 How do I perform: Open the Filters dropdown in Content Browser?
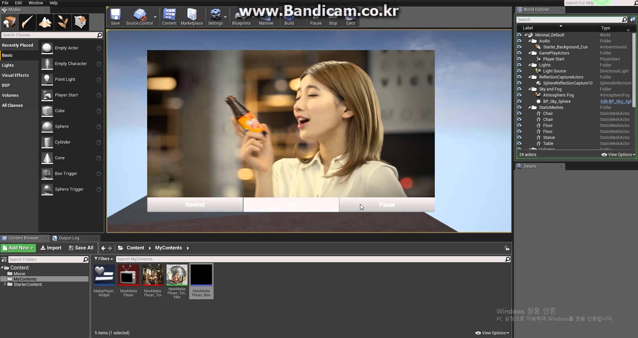(x=103, y=259)
